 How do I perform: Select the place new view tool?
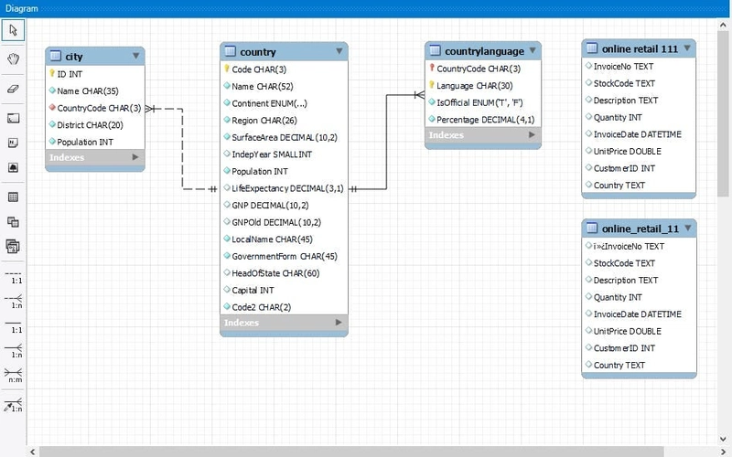coord(13,222)
